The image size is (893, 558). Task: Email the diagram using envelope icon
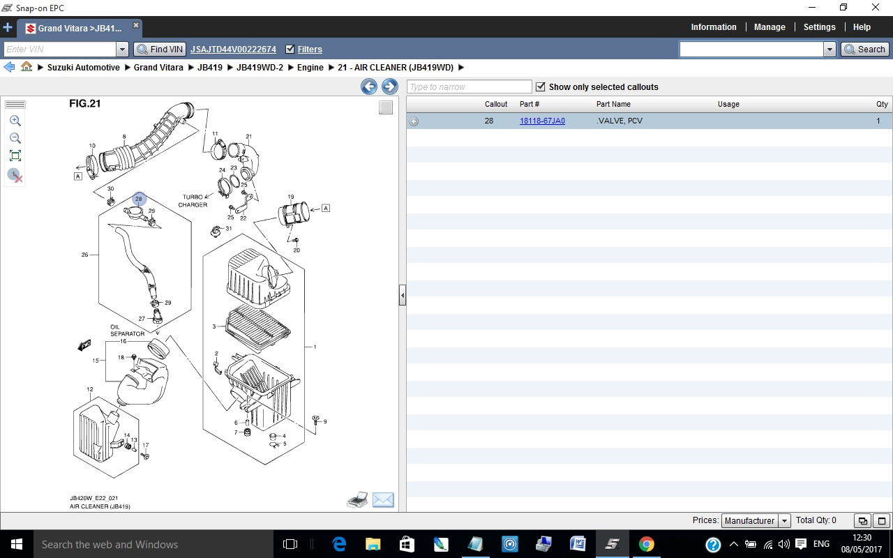383,499
